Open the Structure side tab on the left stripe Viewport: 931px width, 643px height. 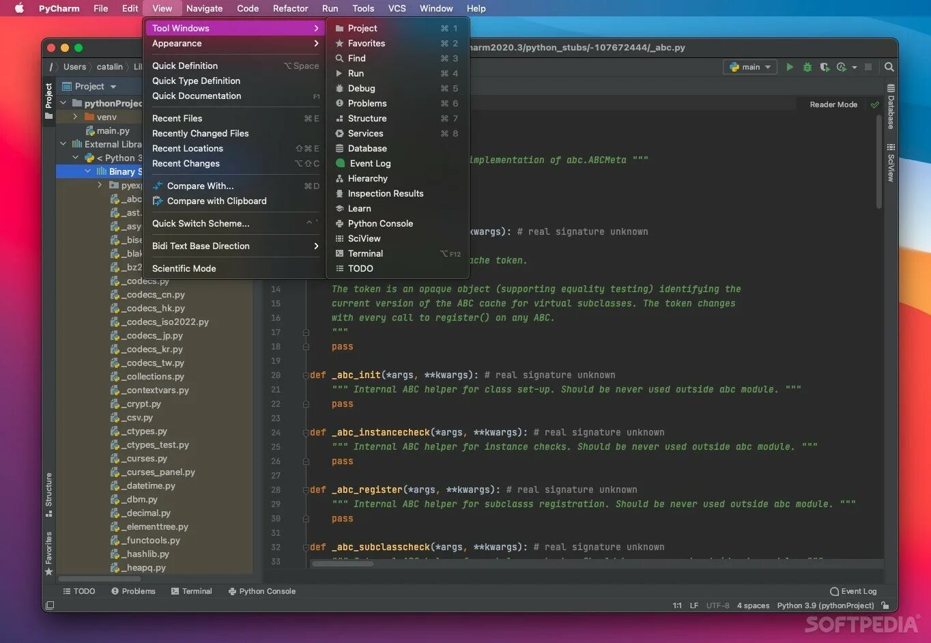[x=48, y=494]
